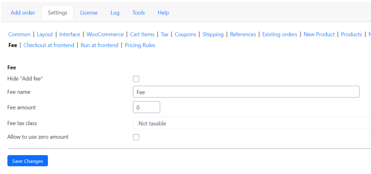Save the settings with Save Changes
This screenshot has height=174, width=371.
pos(28,161)
